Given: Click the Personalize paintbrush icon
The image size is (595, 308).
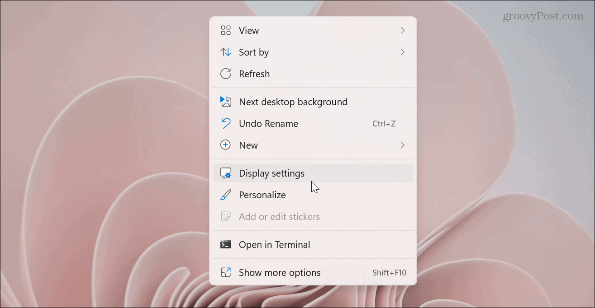Looking at the screenshot, I should [x=226, y=195].
